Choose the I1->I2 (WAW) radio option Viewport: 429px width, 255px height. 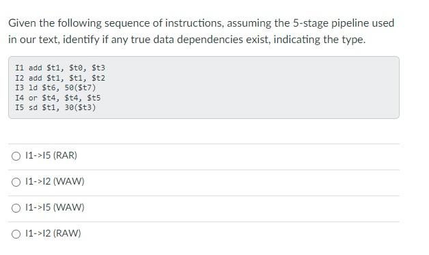(x=16, y=182)
